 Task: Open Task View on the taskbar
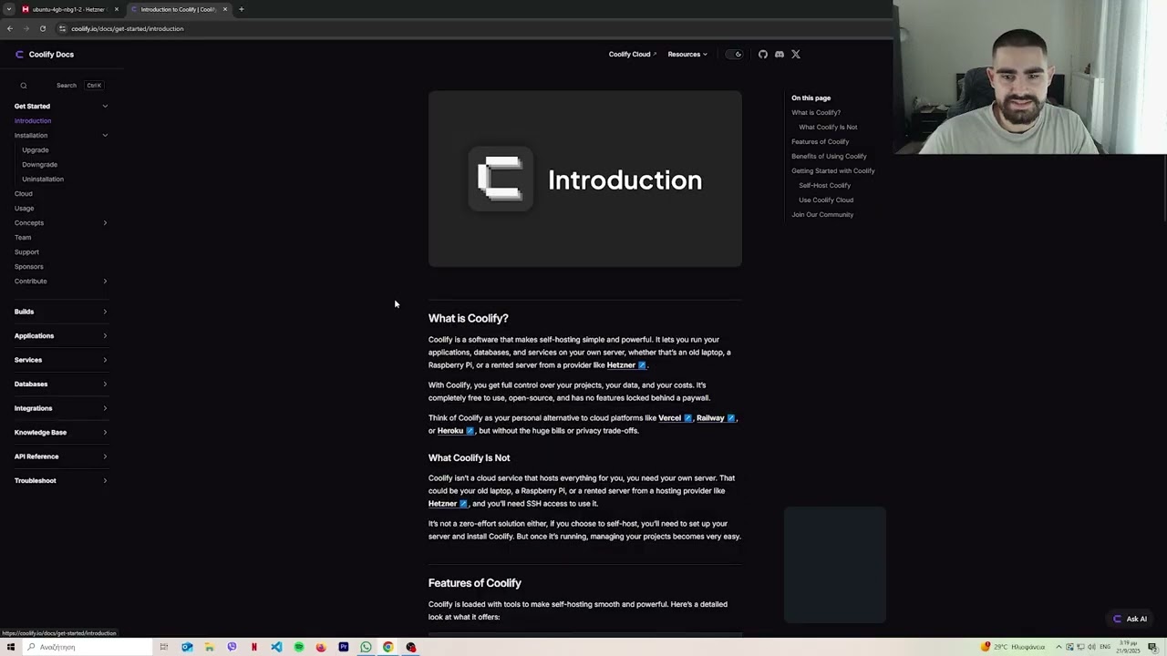pos(164,647)
